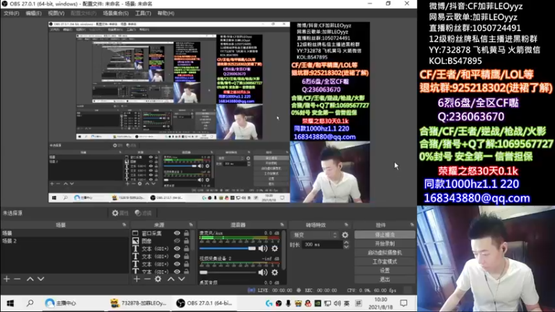
Task: Open 视频采集设备 2 audio settings gear
Action: [275, 272]
